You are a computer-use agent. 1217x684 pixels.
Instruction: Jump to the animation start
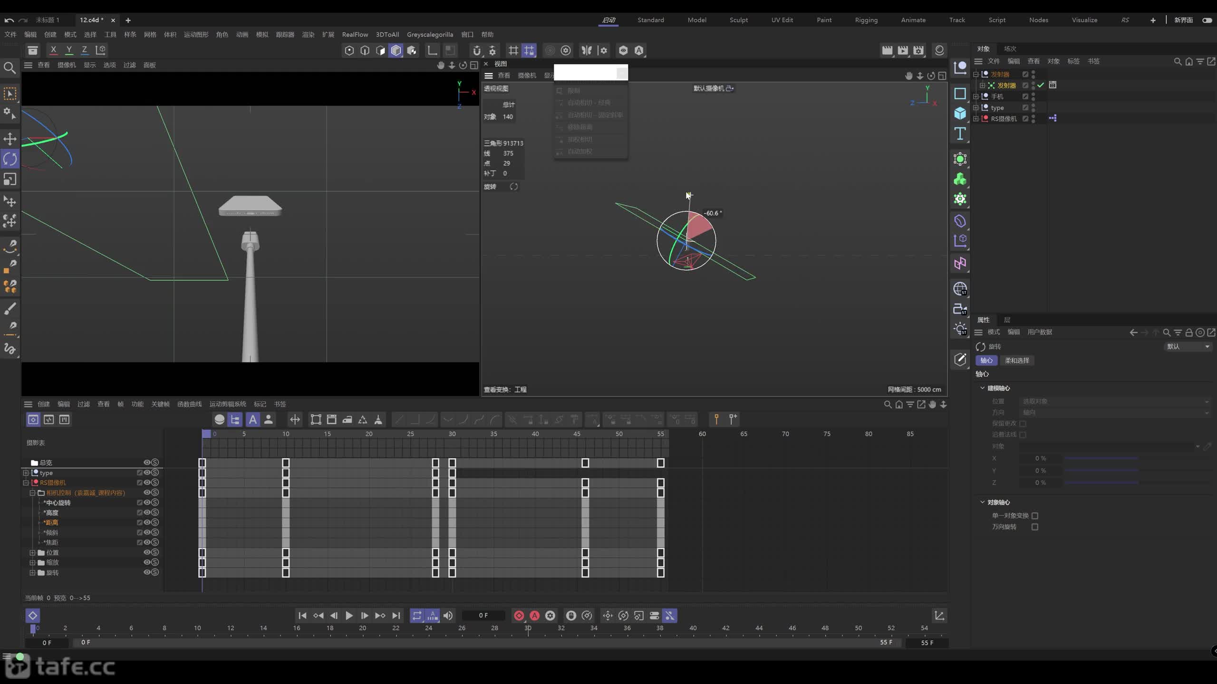click(x=302, y=616)
